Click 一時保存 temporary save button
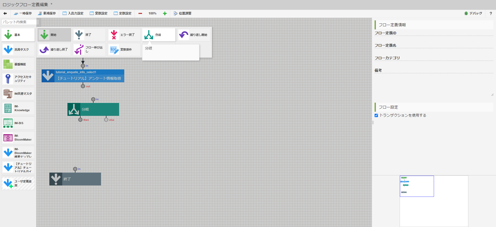 [x=23, y=13]
